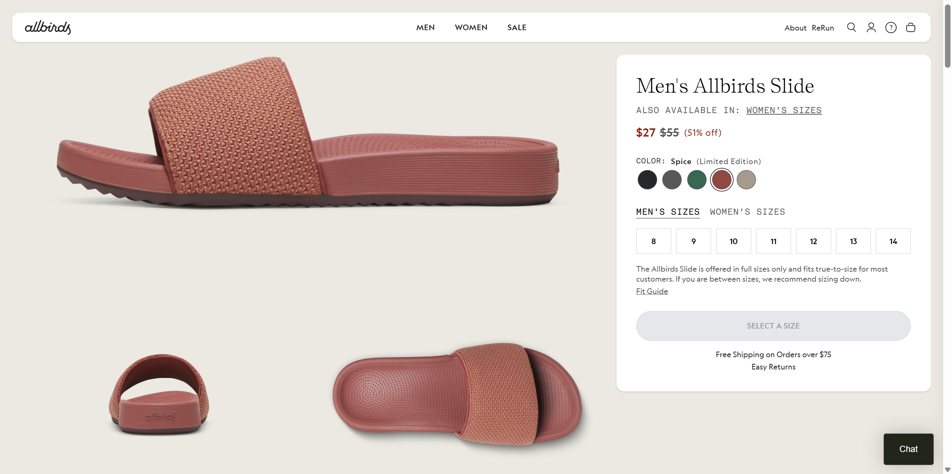Image resolution: width=952 pixels, height=474 pixels.
Task: Select men's size 10
Action: 733,241
